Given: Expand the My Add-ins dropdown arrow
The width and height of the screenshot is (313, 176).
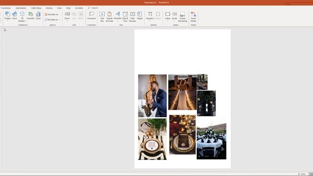Looking at the screenshot, I should (60, 20).
